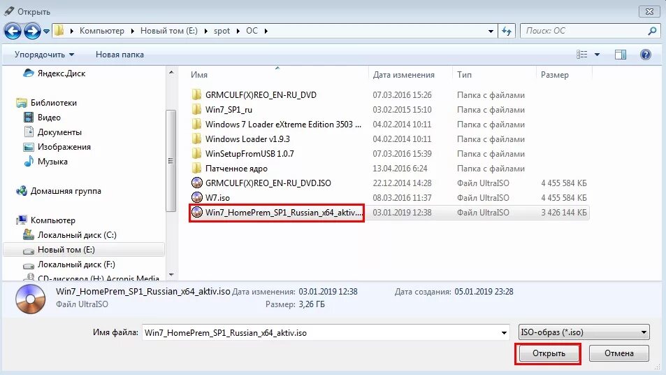
Task: Select Компьютер in the address breadcrumb
Action: [x=102, y=31]
